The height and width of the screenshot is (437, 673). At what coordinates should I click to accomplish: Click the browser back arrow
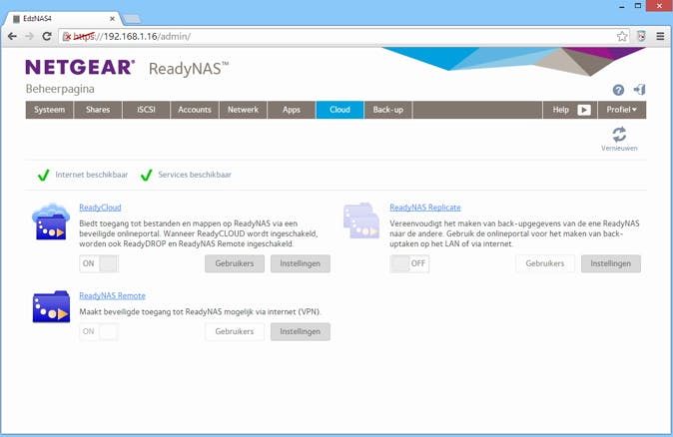point(12,37)
